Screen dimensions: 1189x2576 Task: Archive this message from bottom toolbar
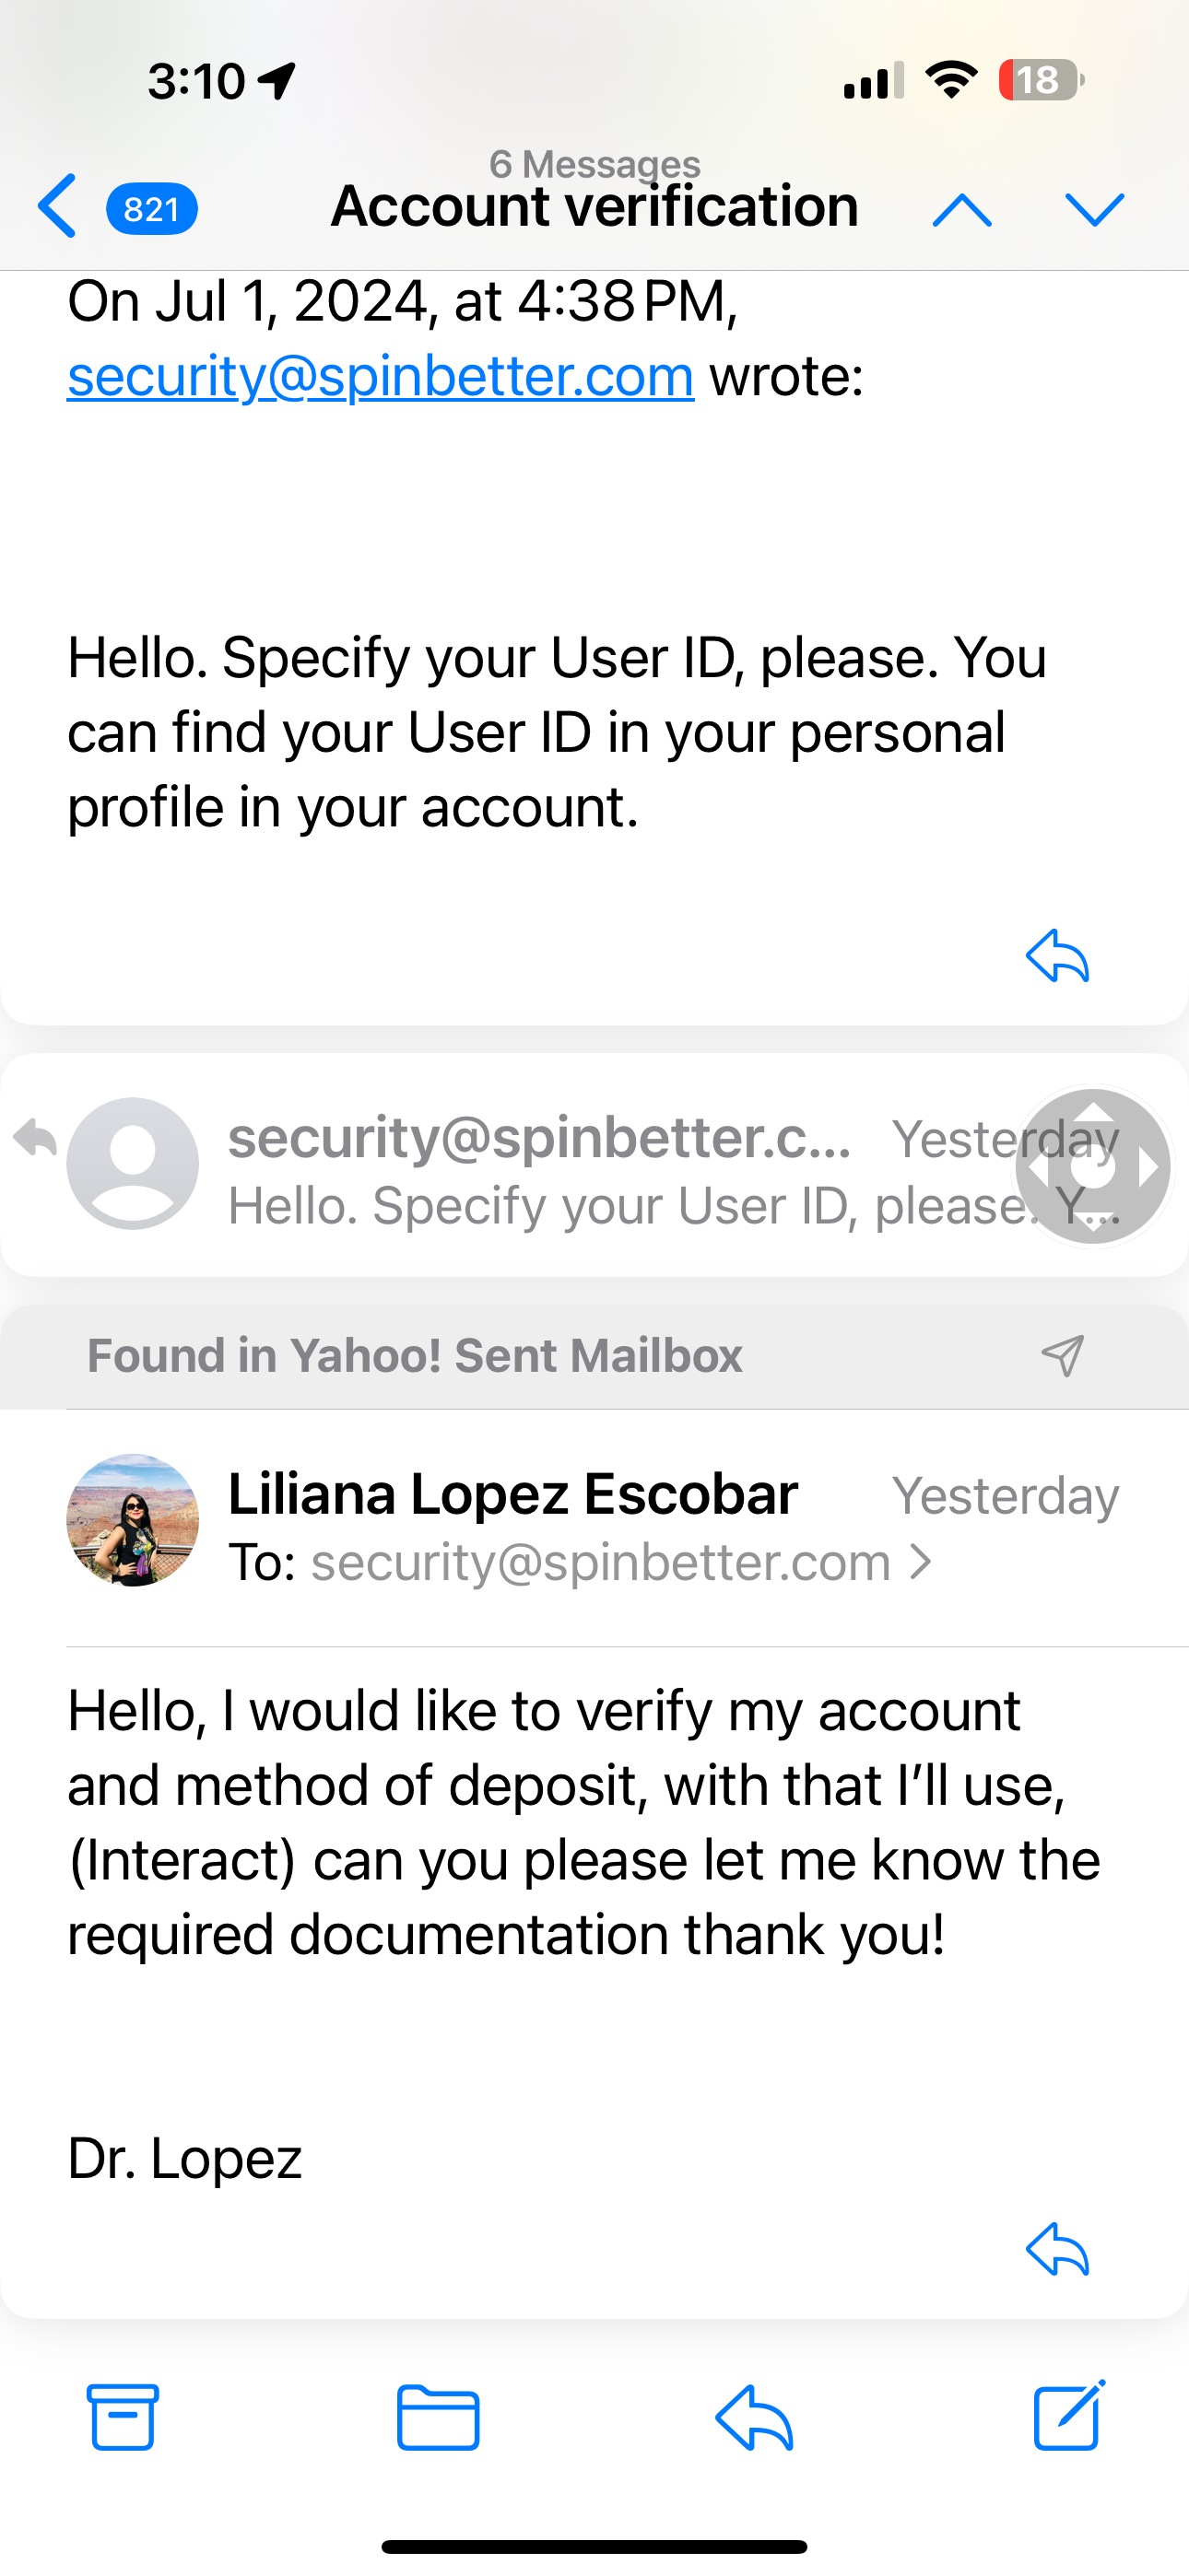pos(124,2417)
